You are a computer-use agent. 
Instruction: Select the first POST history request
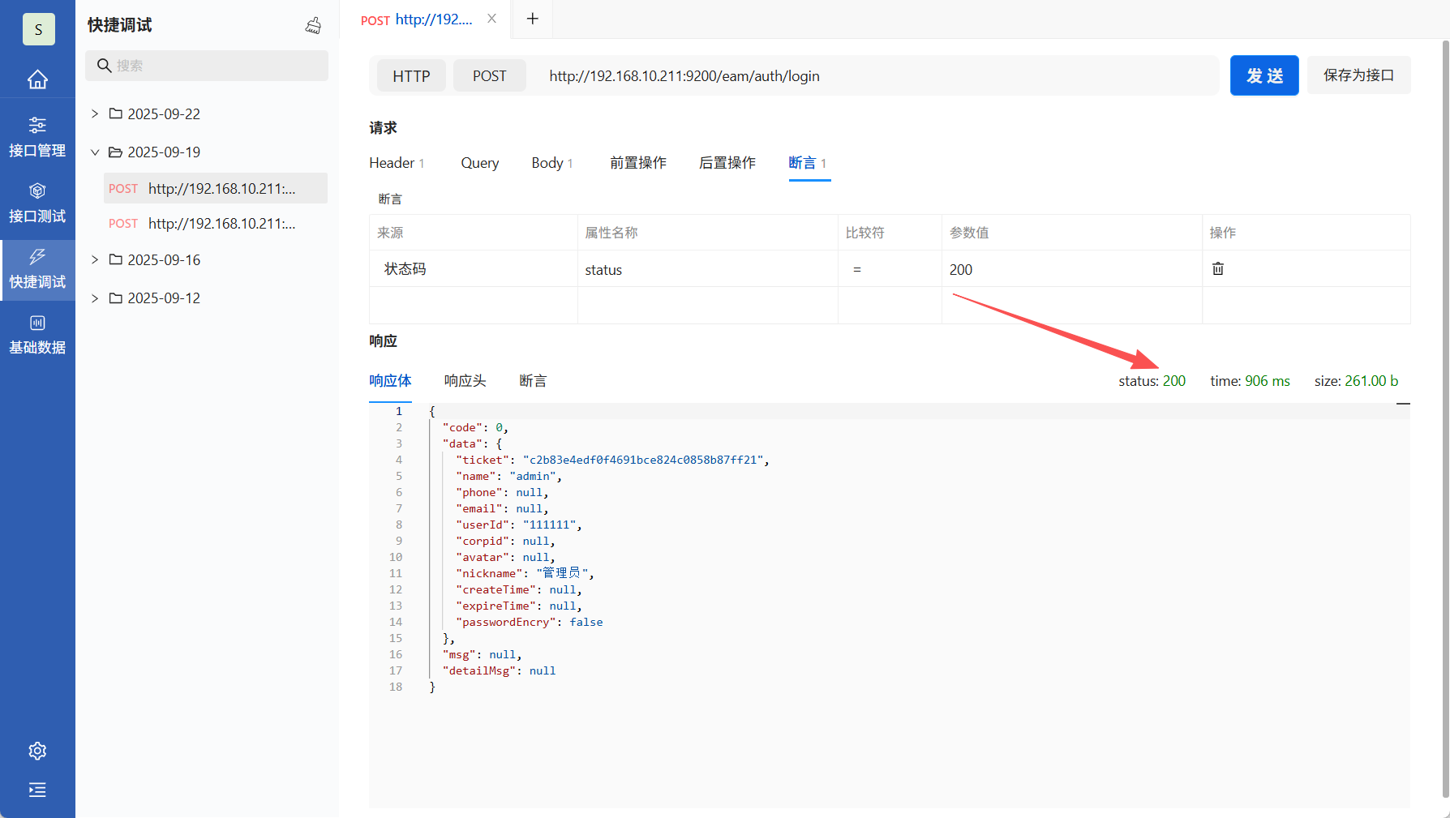pos(216,188)
